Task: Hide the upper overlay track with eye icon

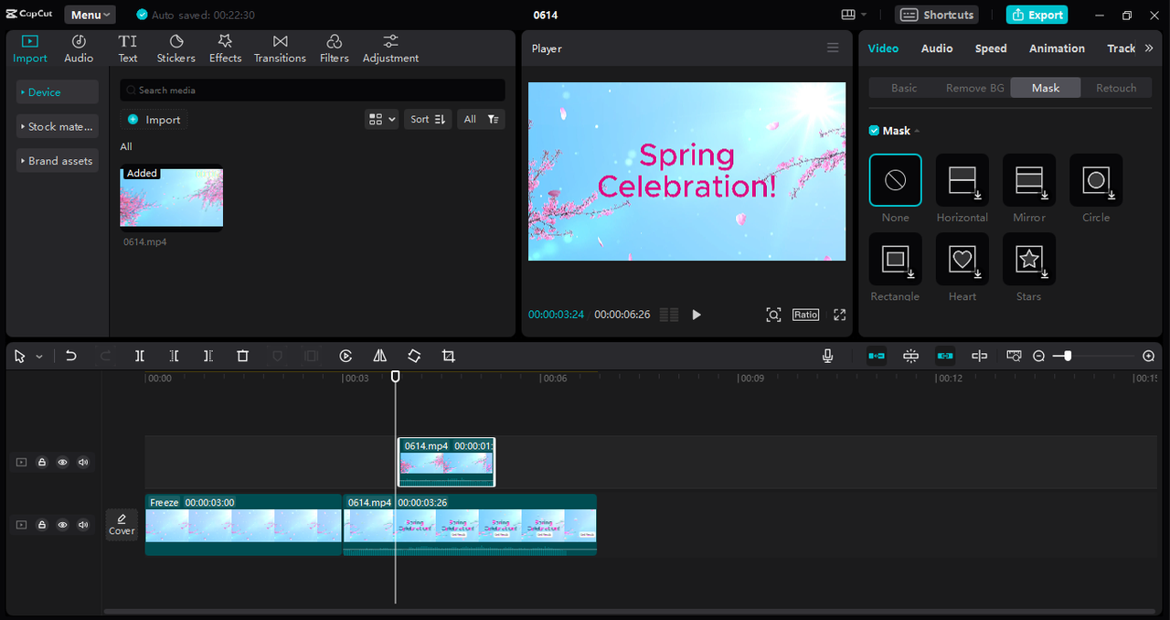Action: pos(62,463)
